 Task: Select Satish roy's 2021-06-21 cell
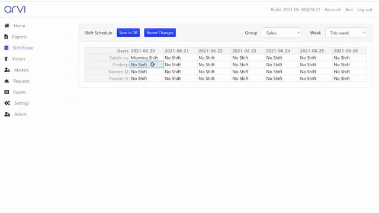point(180,58)
